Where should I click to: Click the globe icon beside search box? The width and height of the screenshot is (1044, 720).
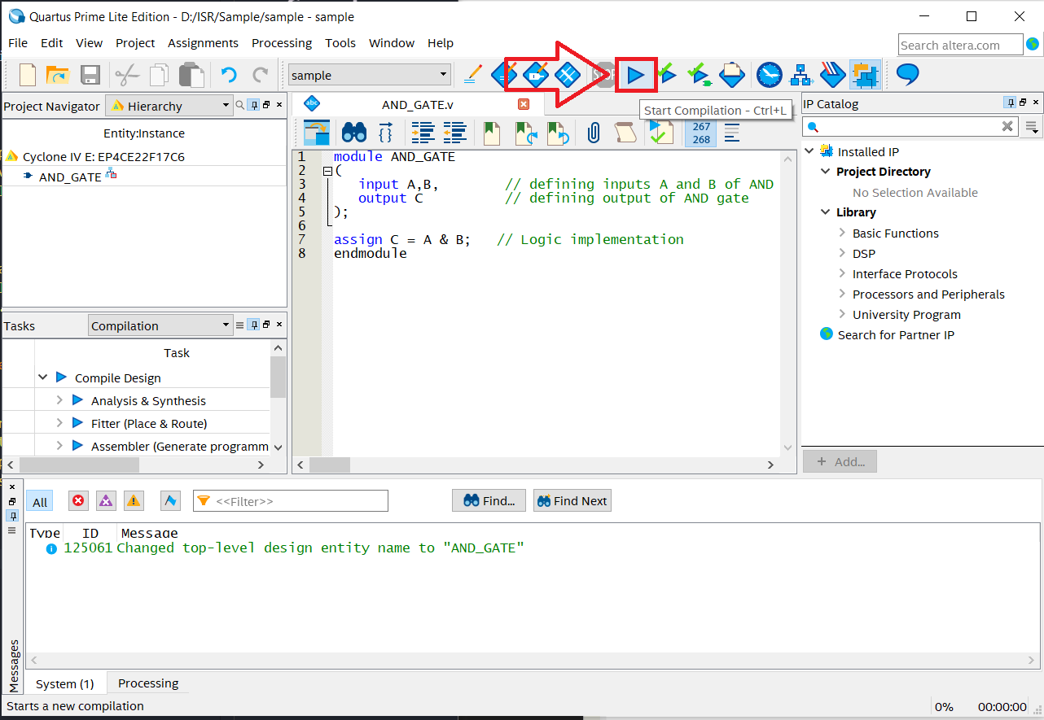coord(1033,45)
